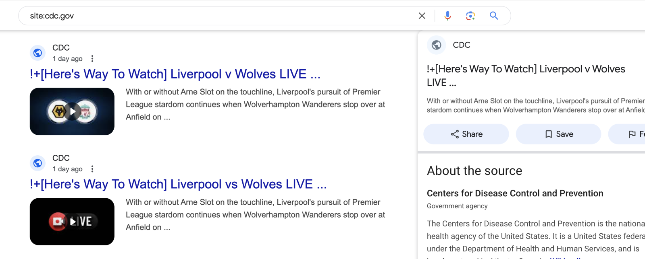Start a voice search with the microphone icon
This screenshot has width=645, height=259.
tap(447, 16)
